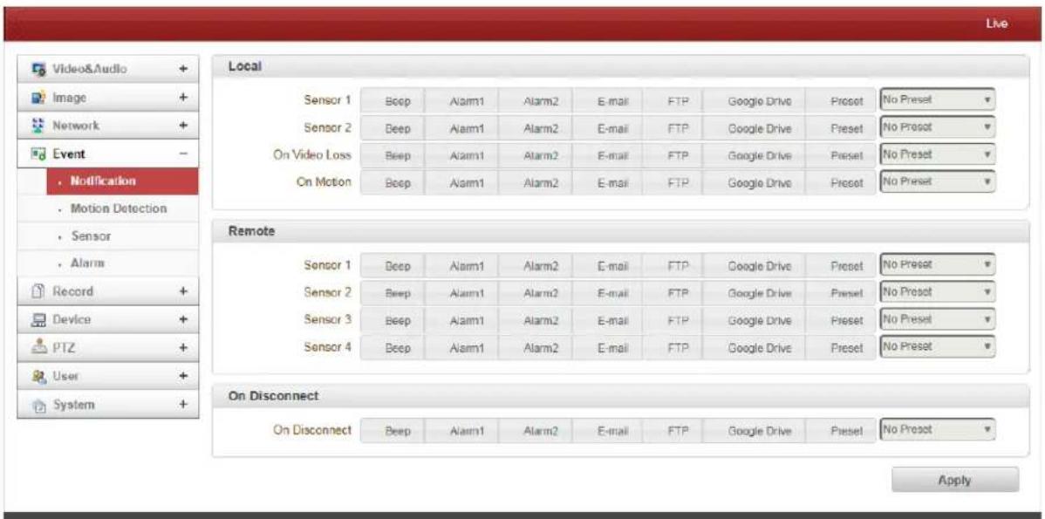1045x519 pixels.
Task: Click the Event menu icon
Action: 38,154
